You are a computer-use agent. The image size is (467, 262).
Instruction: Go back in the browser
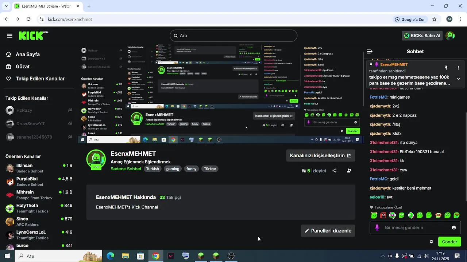click(7, 19)
